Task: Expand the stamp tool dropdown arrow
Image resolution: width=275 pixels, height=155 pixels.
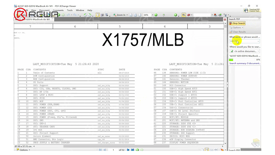Action: pyautogui.click(x=192, y=15)
